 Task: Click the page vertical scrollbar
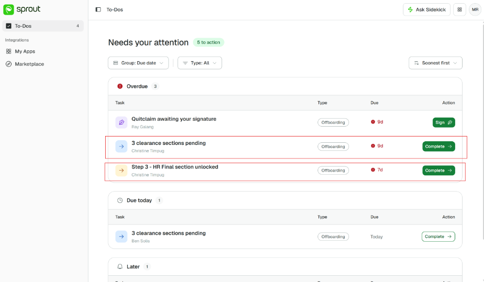[483, 130]
